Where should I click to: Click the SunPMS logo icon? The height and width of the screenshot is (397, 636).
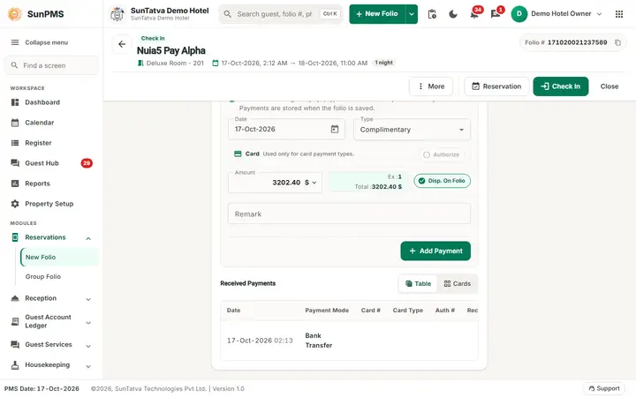[x=15, y=14]
